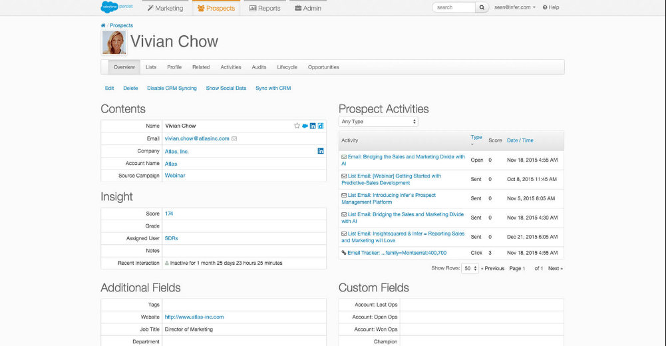Open the Webinar source campaign link
Screen dimensions: 666x346
pos(175,176)
